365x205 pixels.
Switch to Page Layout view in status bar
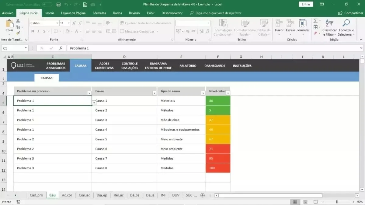[x=305, y=202]
